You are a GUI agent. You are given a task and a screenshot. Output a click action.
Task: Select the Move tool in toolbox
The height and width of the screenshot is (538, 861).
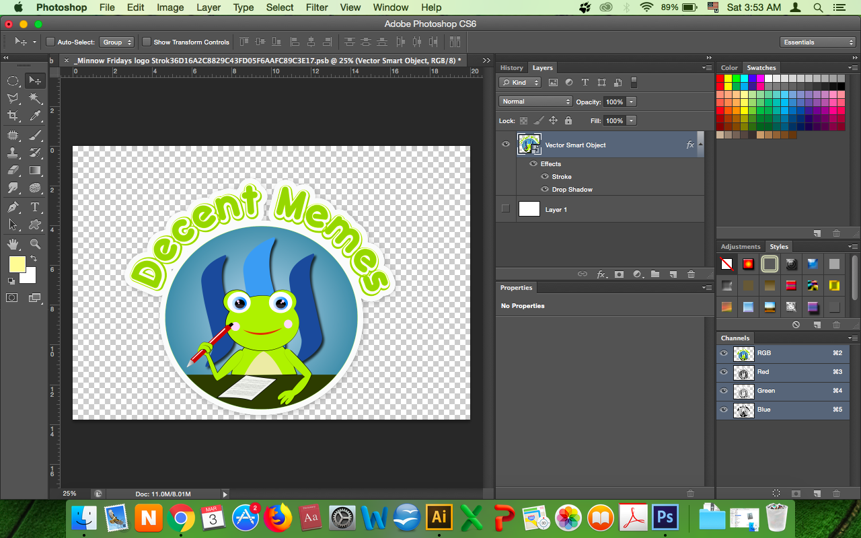pyautogui.click(x=35, y=81)
